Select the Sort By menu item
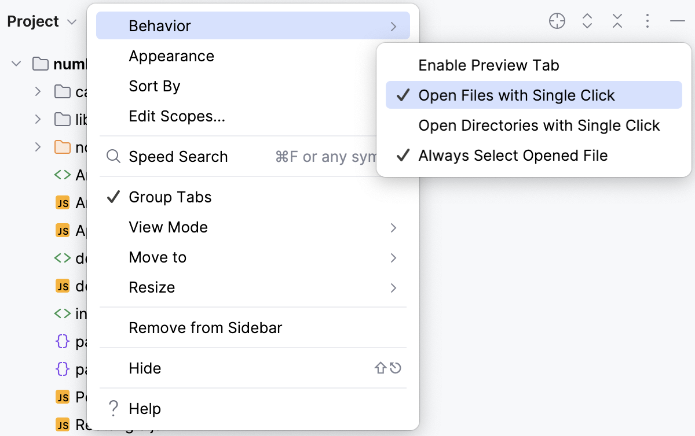Screen dimensions: 695x436 pos(154,86)
